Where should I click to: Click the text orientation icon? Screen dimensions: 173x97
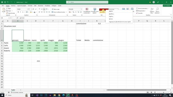[47, 9]
